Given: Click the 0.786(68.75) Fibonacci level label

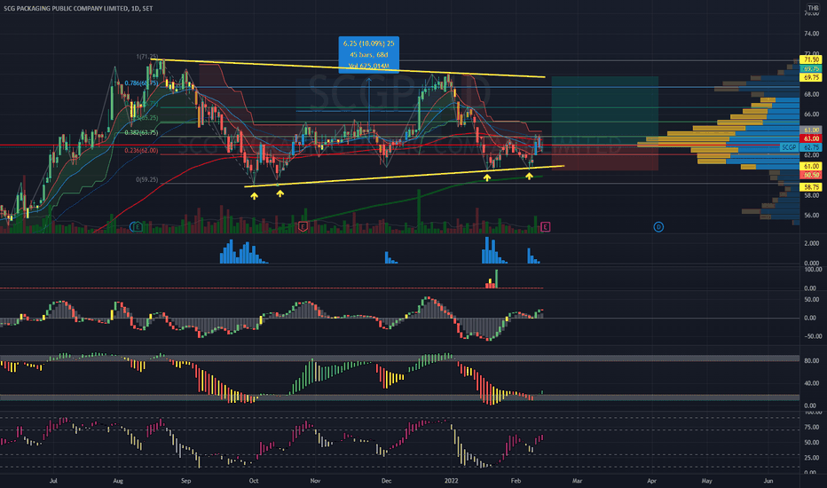Looking at the screenshot, I should [x=141, y=83].
